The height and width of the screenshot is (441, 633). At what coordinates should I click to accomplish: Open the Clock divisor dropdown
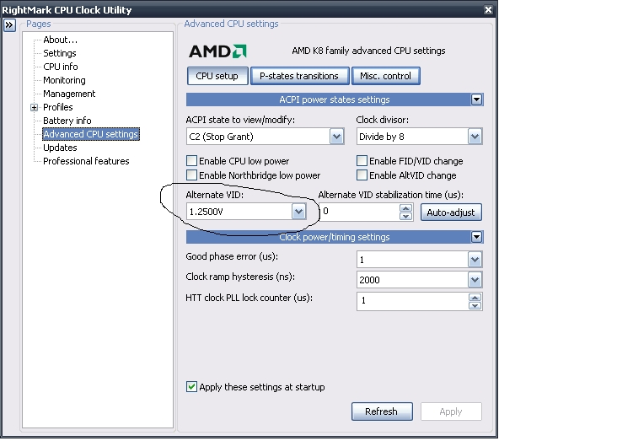coord(475,137)
